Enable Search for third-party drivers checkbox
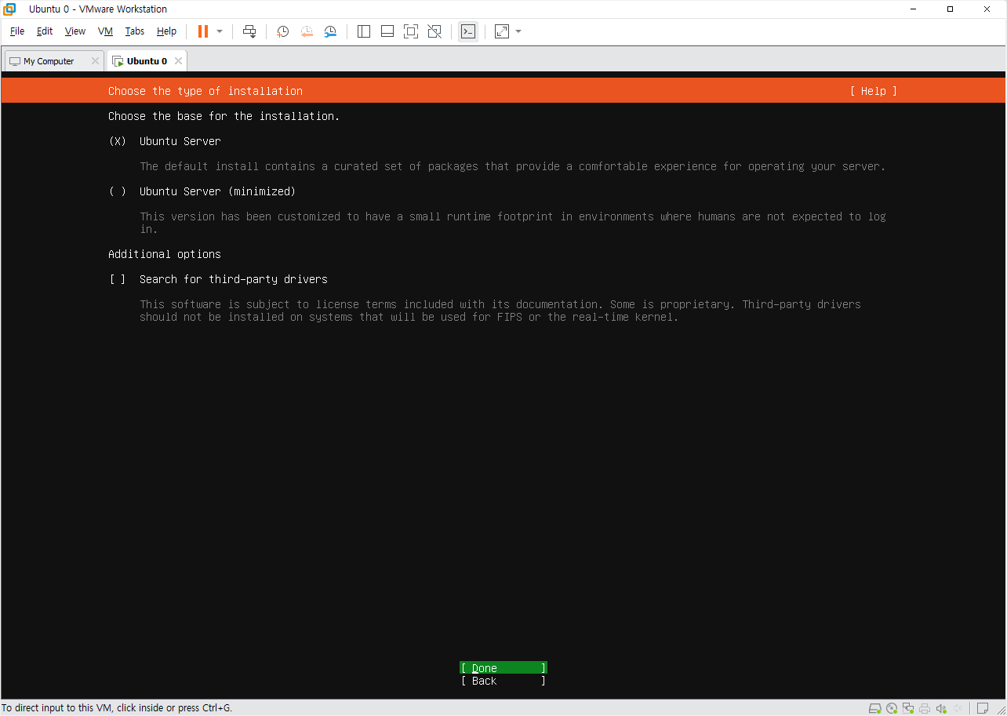 118,279
